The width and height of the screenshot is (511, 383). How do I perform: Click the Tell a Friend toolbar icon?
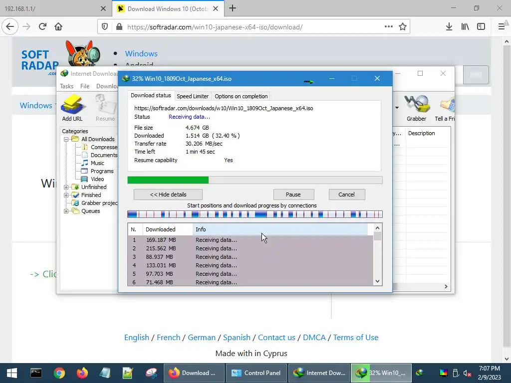point(445,108)
